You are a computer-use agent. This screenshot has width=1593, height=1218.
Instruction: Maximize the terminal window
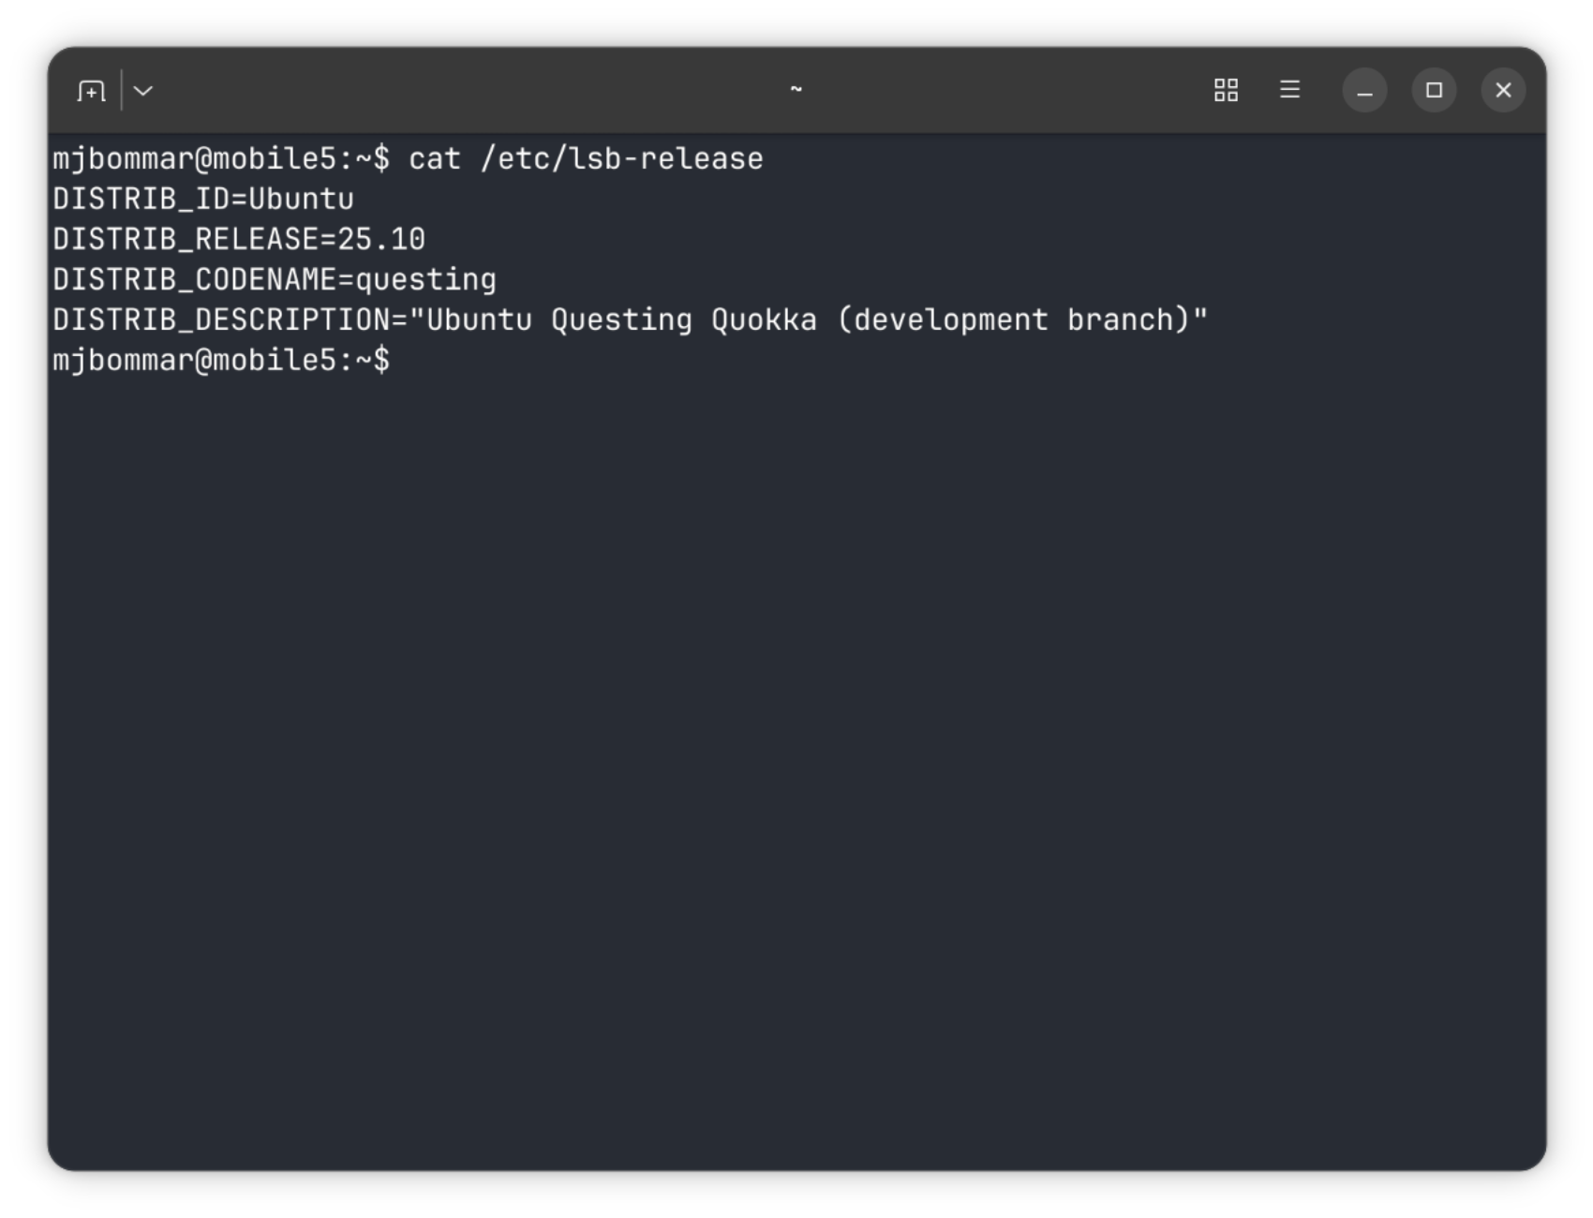pos(1434,91)
